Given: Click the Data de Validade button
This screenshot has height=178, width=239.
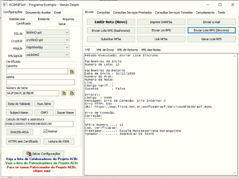Looking at the screenshot, I should 19,104.
